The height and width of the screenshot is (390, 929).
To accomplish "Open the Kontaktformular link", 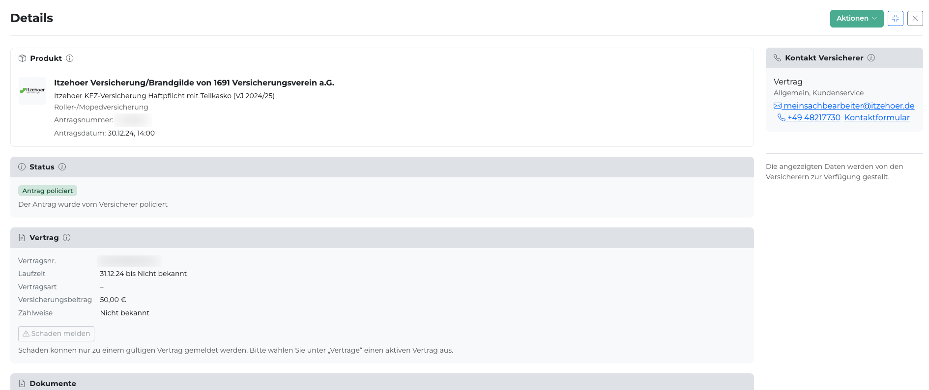I will (x=877, y=117).
